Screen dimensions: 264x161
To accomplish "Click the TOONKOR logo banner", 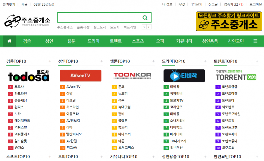I will point(132,76).
